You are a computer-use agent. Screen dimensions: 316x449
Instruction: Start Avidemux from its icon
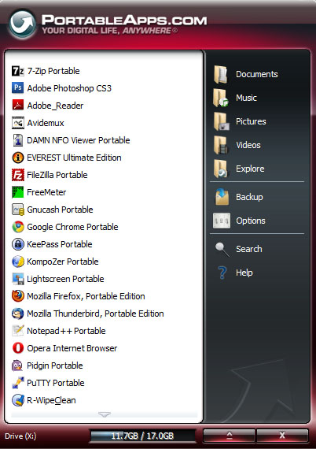pyautogui.click(x=18, y=123)
